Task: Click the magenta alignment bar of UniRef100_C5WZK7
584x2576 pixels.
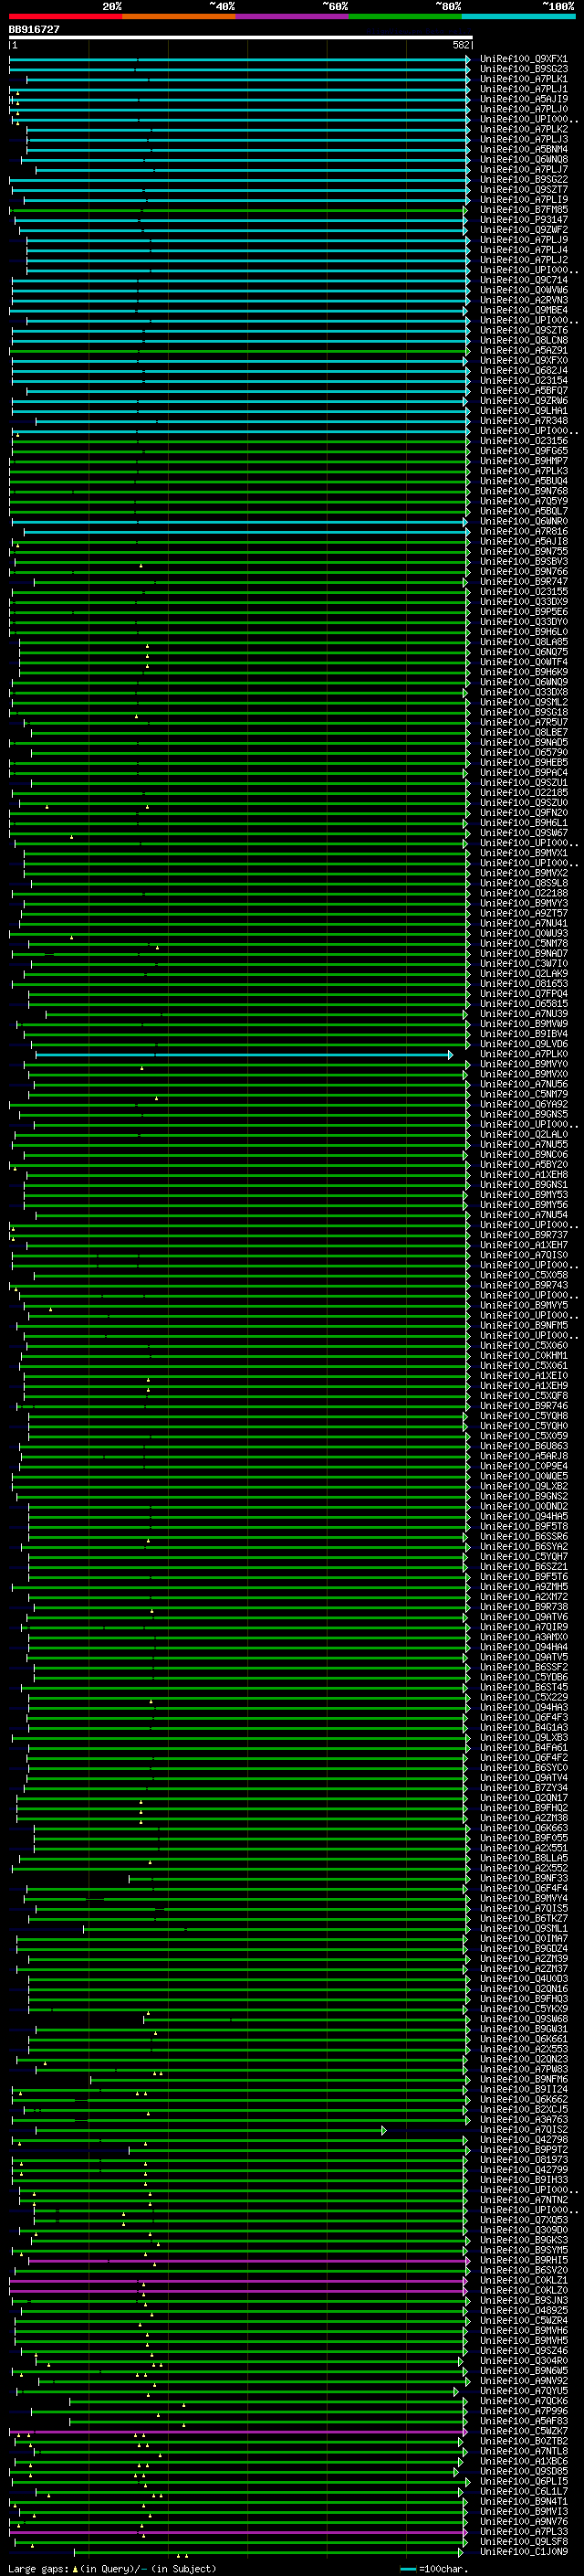Action: [237, 2432]
